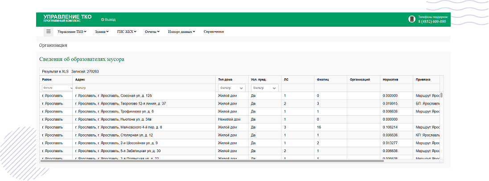This screenshot has width=489, height=181.
Task: Sort by the Норматив column header
Action: 396,80
